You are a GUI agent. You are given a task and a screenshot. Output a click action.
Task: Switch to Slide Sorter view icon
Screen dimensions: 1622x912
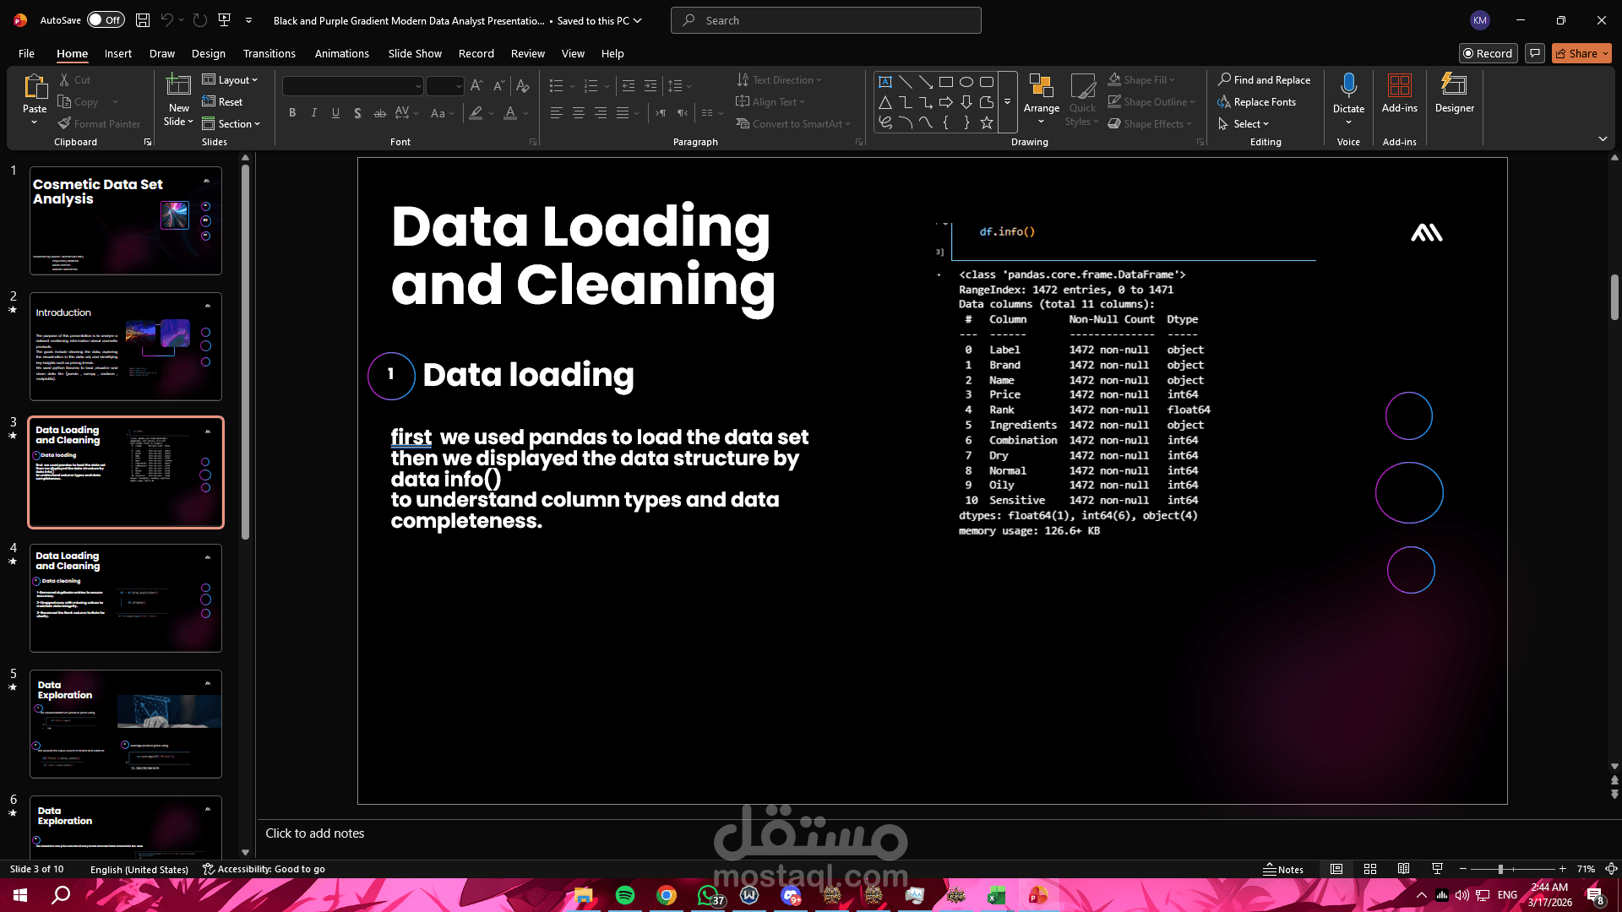point(1370,869)
